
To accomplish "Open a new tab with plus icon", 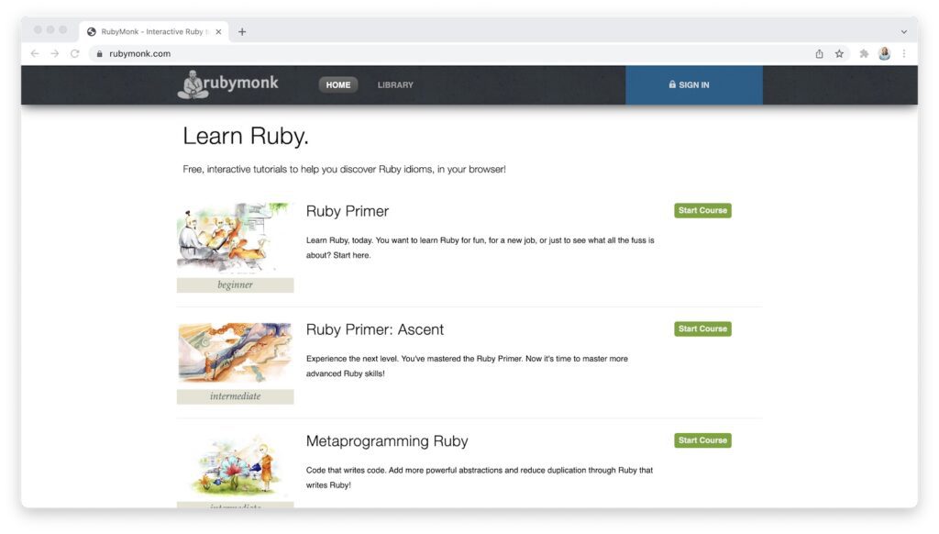I will [x=242, y=32].
